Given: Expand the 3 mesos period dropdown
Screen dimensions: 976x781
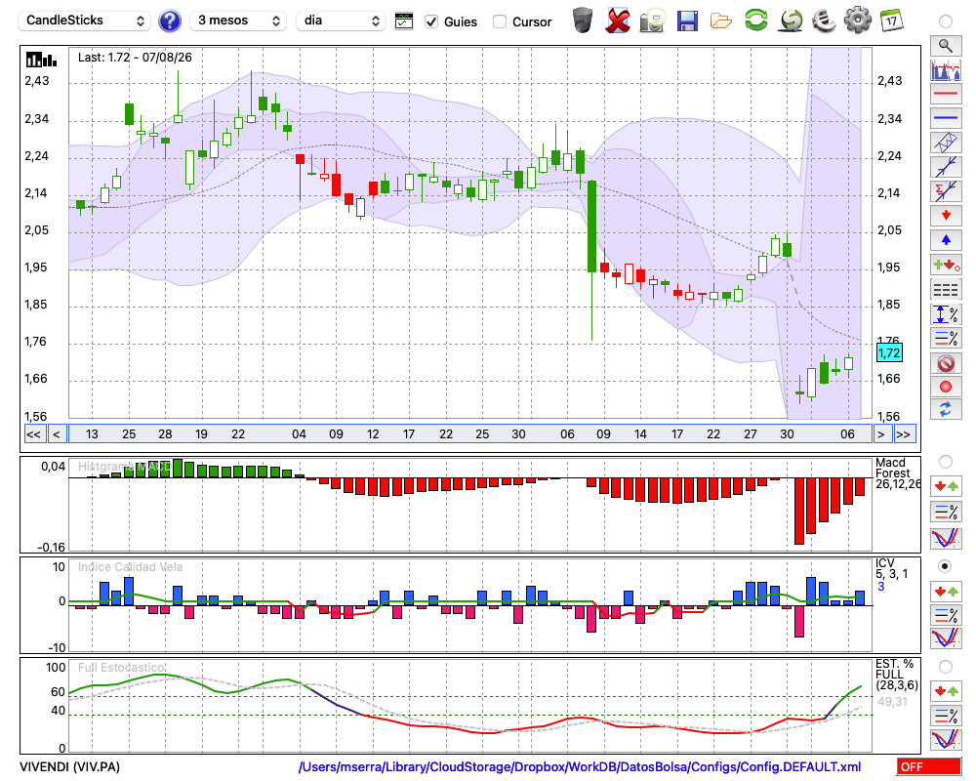Looking at the screenshot, I should tap(238, 21).
